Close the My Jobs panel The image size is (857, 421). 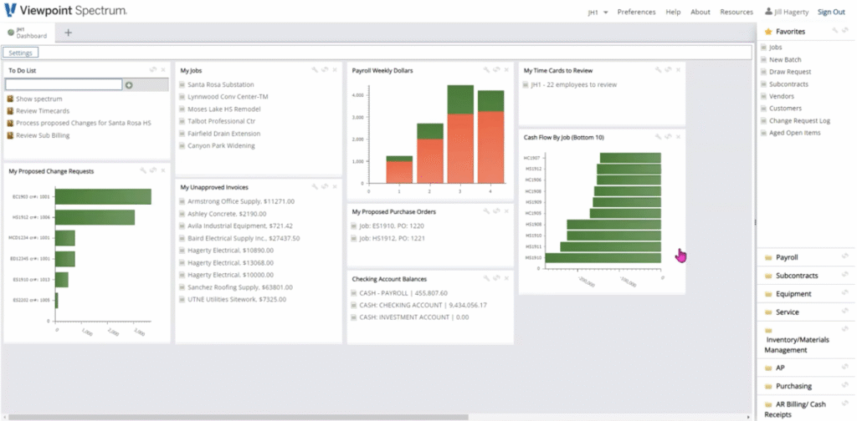tap(335, 70)
